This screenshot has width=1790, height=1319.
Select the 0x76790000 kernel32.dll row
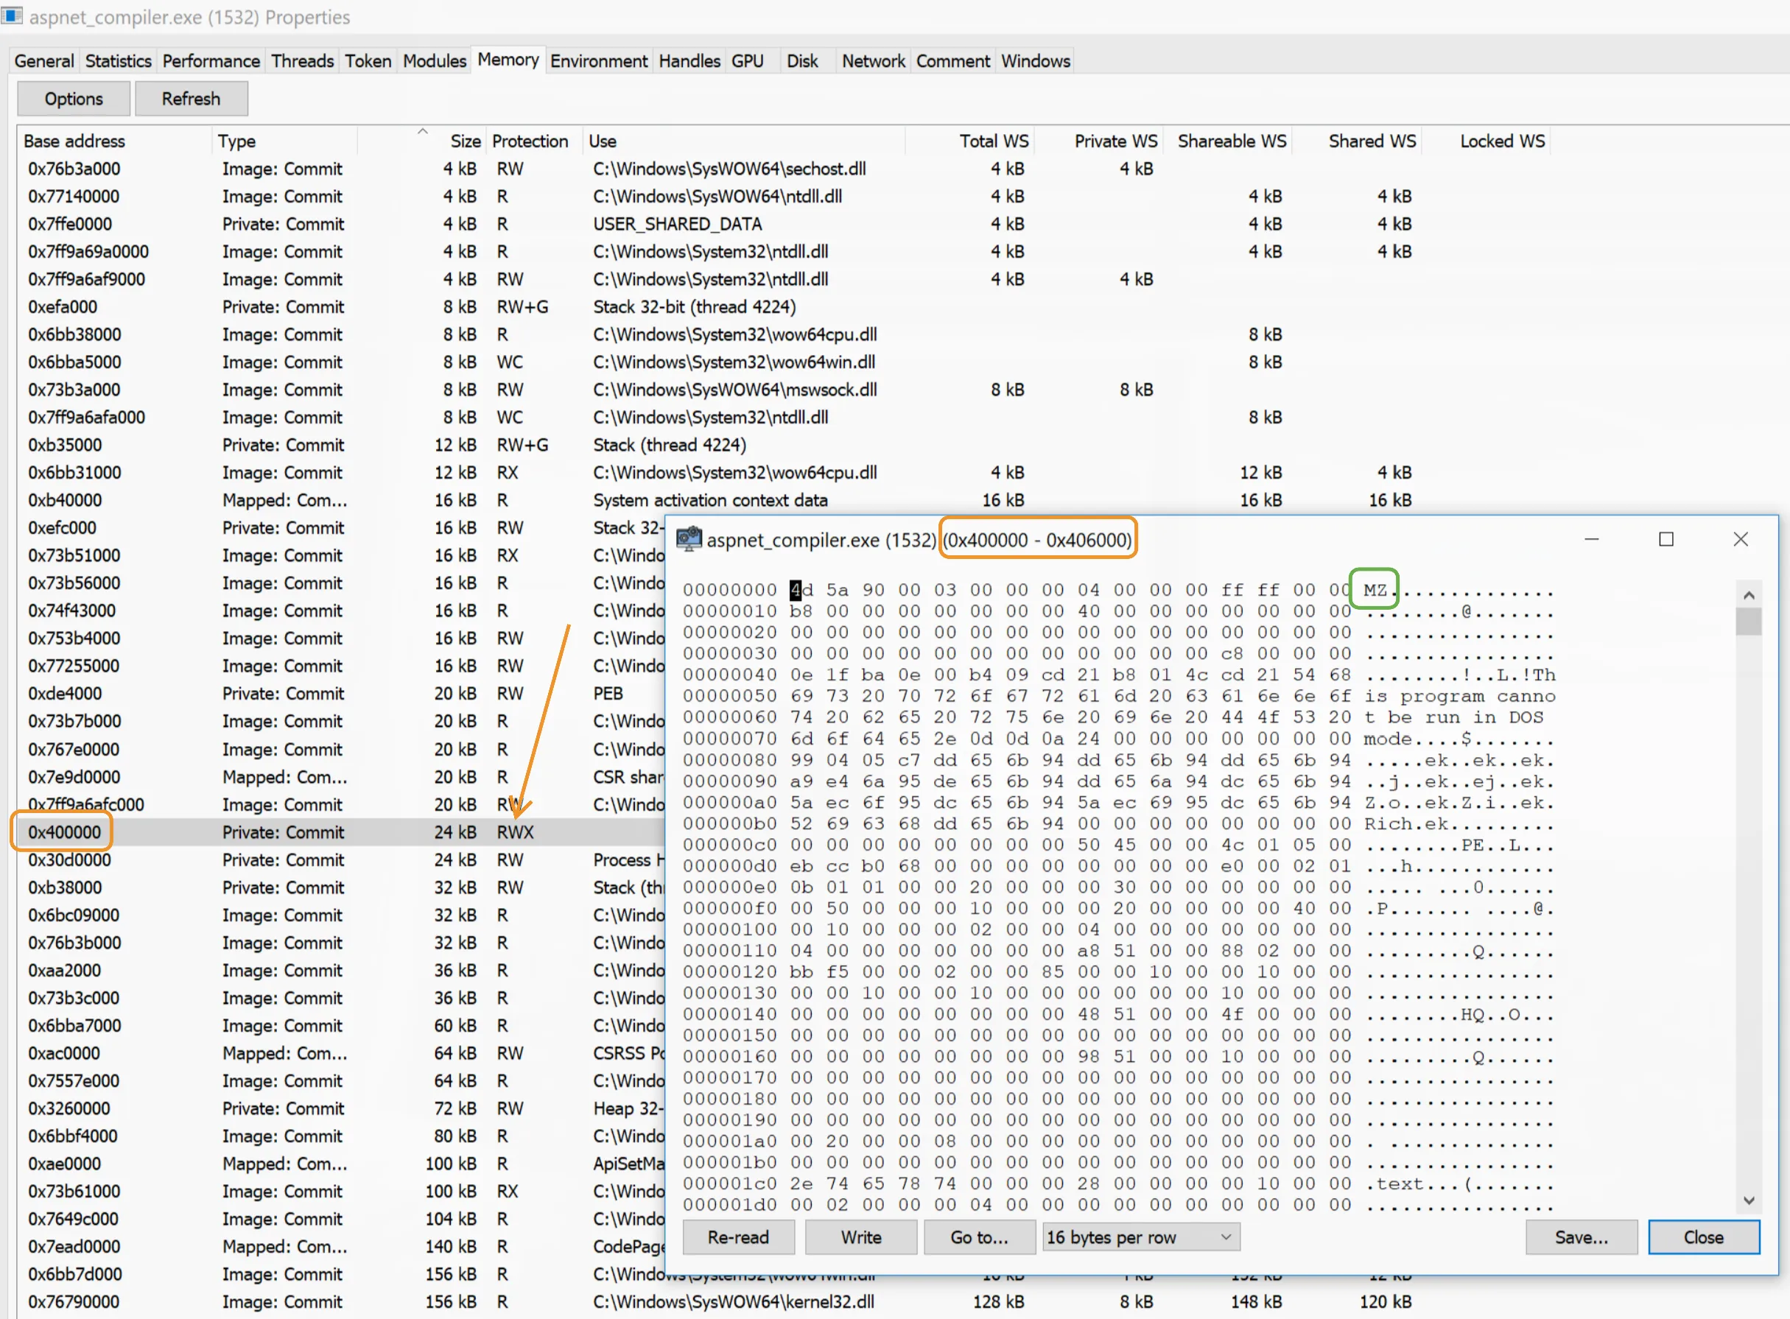[902, 1301]
